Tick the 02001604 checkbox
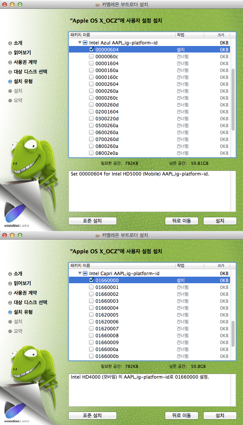This screenshot has height=425, width=243. (91, 112)
